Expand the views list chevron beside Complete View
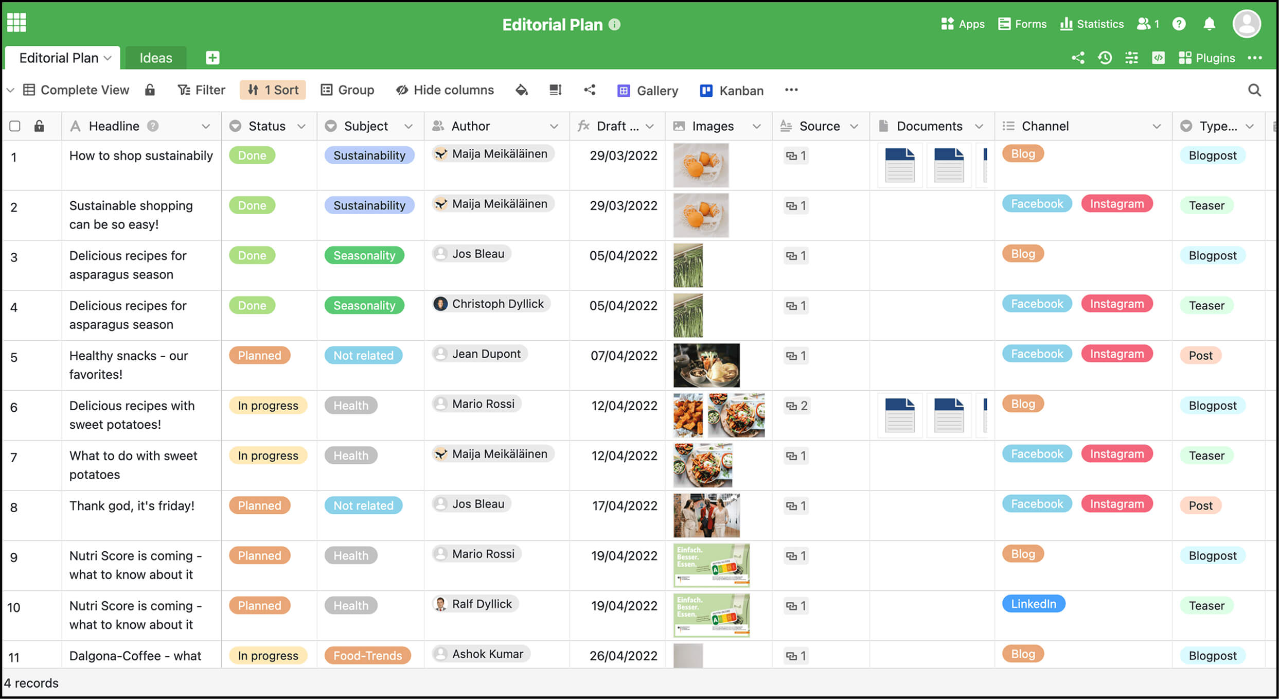 click(10, 90)
